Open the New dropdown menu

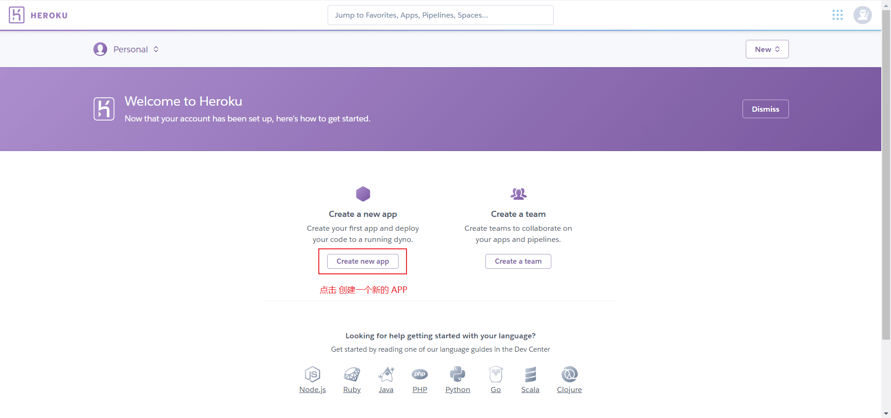click(x=767, y=49)
